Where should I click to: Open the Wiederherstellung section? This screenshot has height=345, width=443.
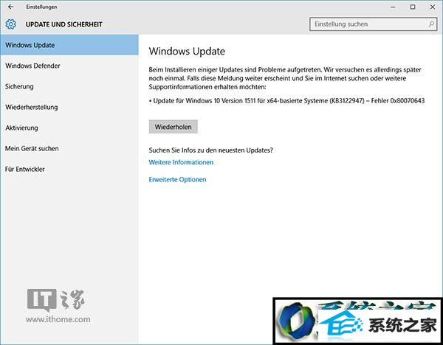(x=69, y=107)
